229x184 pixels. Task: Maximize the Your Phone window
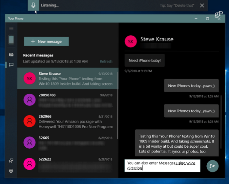(x=207, y=19)
